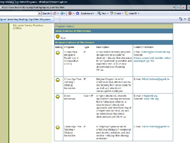The image size is (190, 143).
Task: Click the Rating column header
Action: point(59,47)
